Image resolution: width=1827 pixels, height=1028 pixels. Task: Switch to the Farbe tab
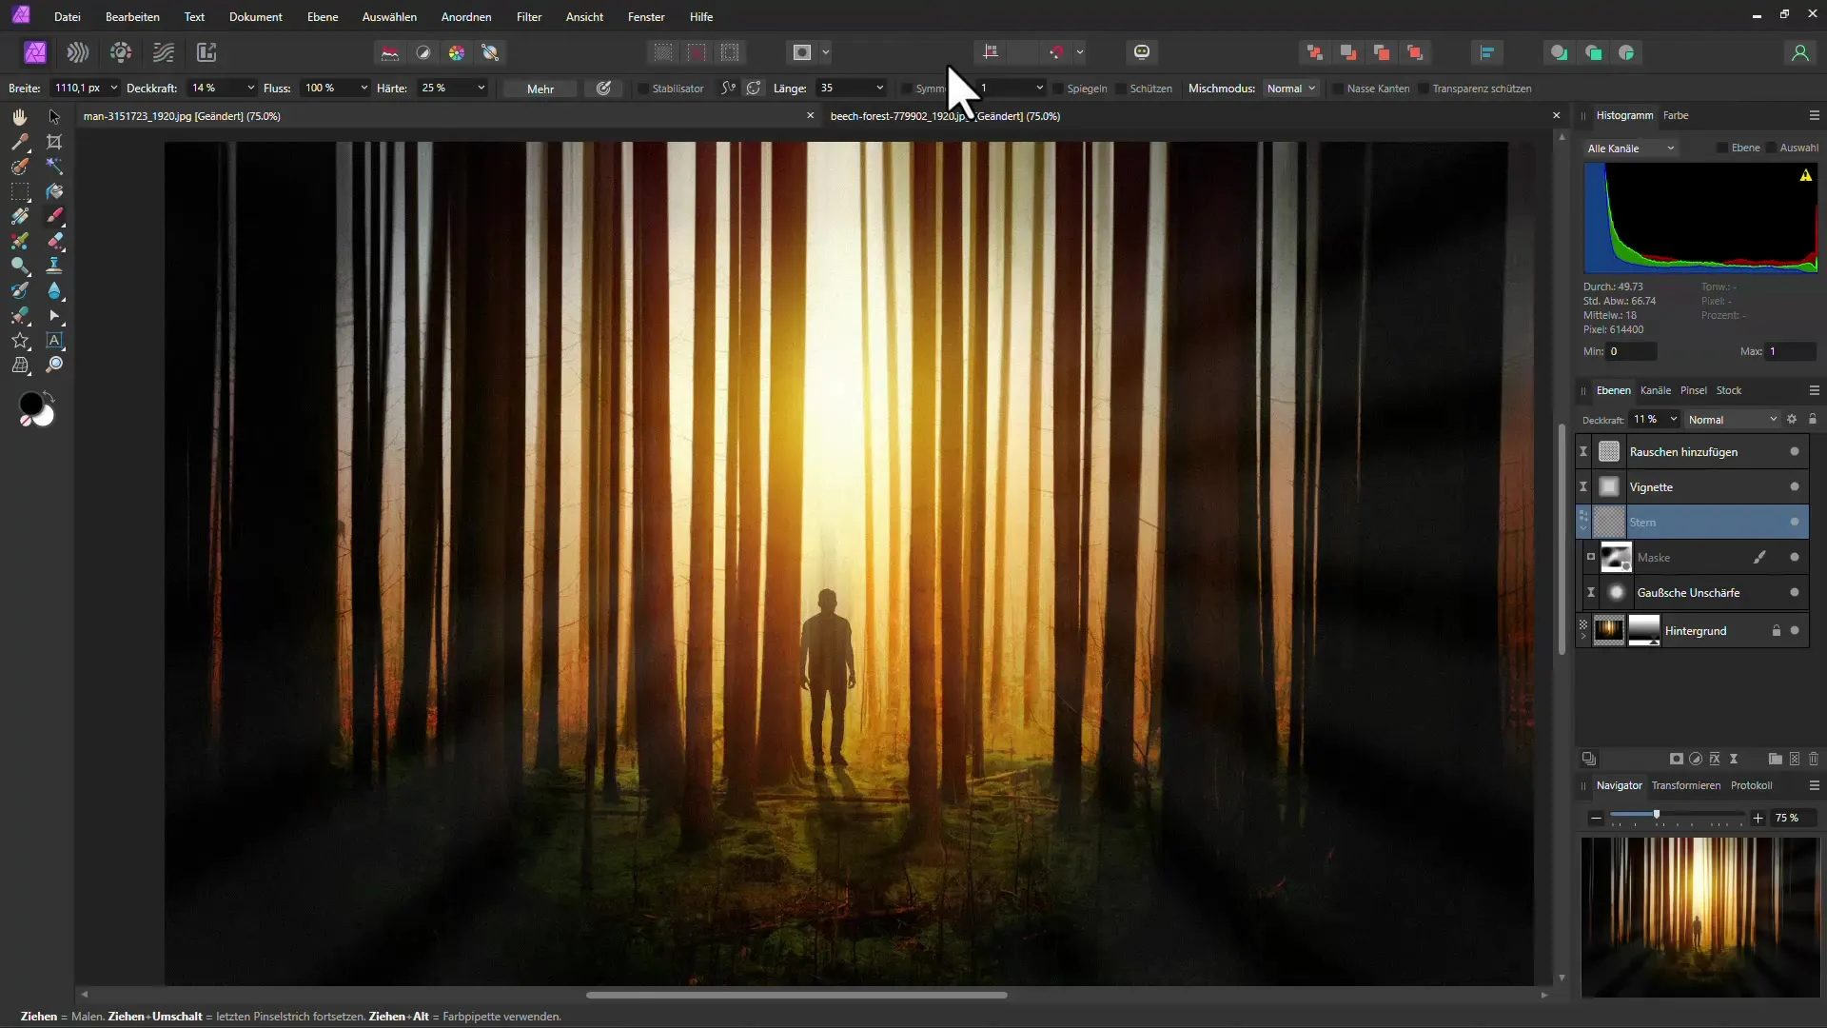[1676, 115]
